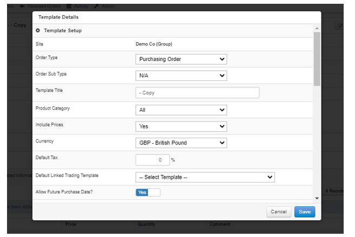Click the edit icon in the background page
355x237 pixels.
click(340, 25)
